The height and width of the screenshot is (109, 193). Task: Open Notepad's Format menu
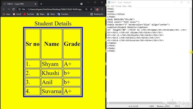pyautogui.click(x=118, y=6)
